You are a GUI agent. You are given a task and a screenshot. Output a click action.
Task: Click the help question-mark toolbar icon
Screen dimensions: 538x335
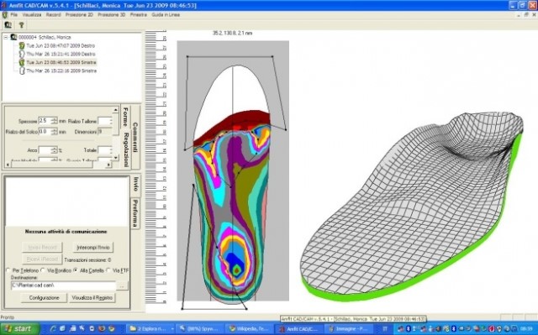pos(21,24)
